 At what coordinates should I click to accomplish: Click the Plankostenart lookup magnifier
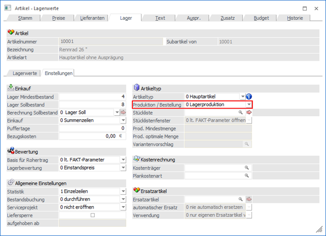[247, 176]
